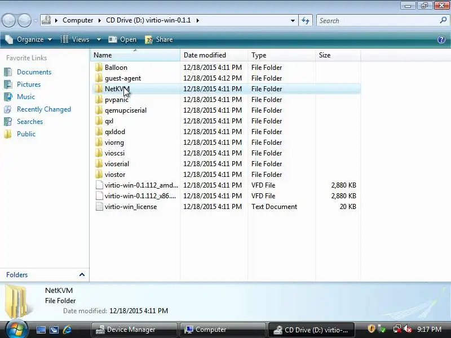This screenshot has width=451, height=338.
Task: Switch to Computer taskbar button
Action: coord(223,330)
